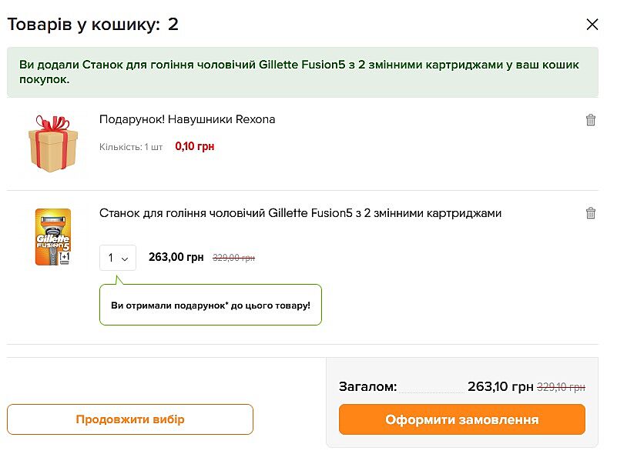The width and height of the screenshot is (617, 454).
Task: Click the 'Загалом:' total label
Action: point(368,386)
